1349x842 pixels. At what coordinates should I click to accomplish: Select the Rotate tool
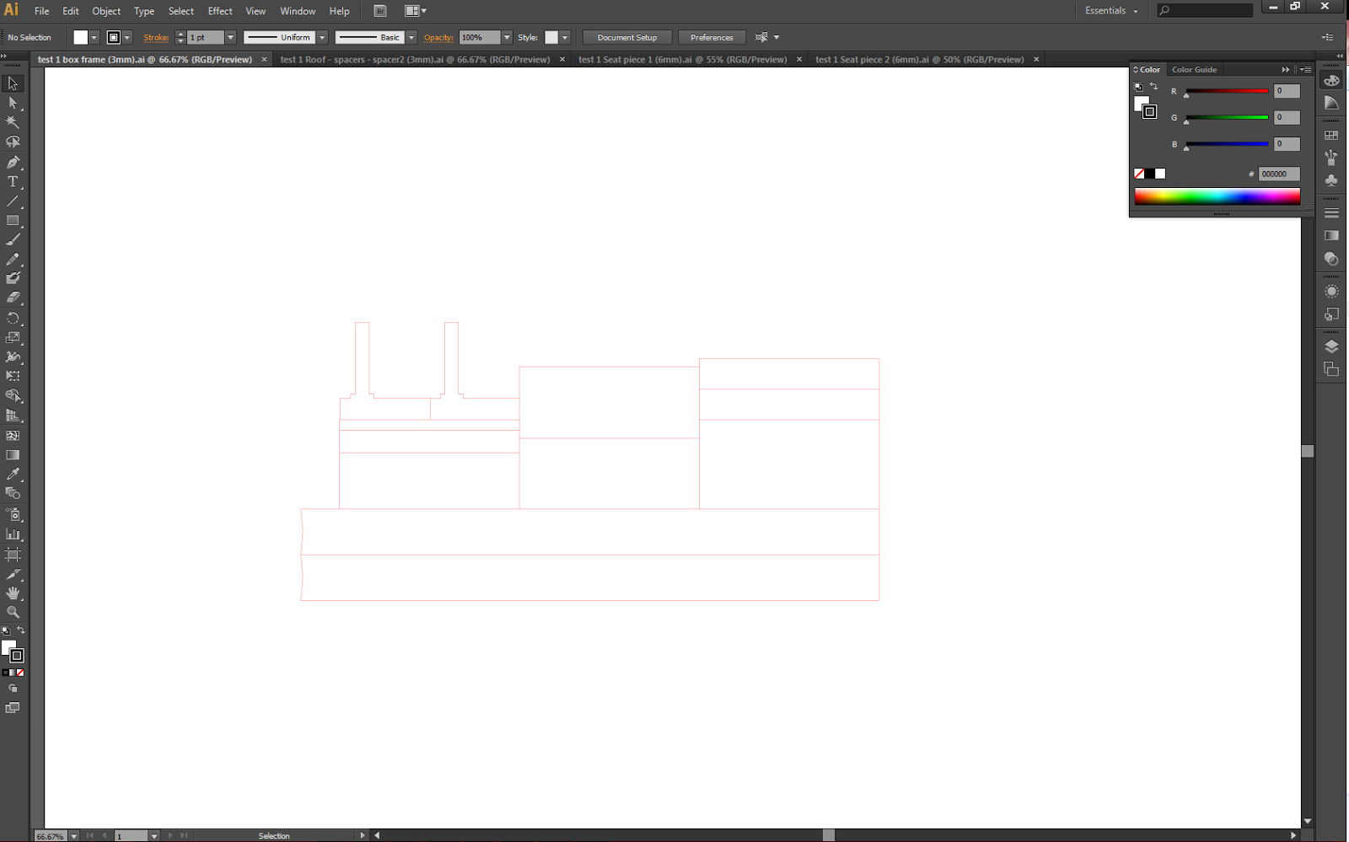tap(13, 319)
